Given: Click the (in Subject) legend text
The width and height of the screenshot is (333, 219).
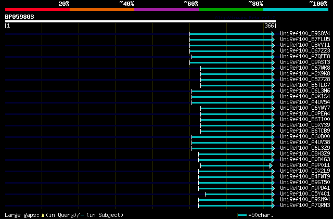Looking at the screenshot, I should [x=105, y=215].
